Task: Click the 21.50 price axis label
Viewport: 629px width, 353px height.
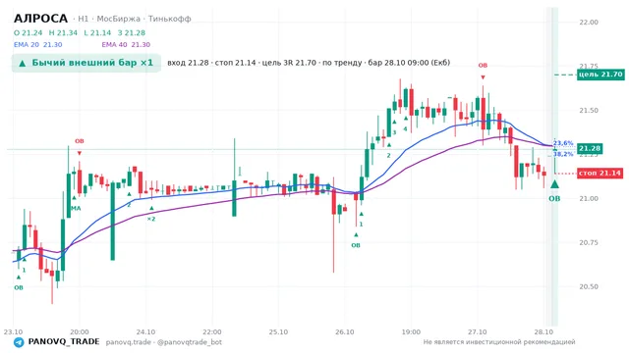Action: (589, 111)
